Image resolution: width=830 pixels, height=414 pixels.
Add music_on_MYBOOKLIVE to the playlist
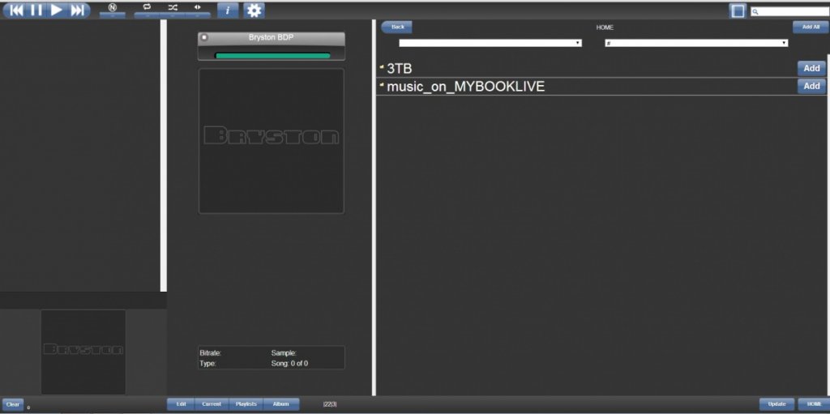tap(811, 86)
